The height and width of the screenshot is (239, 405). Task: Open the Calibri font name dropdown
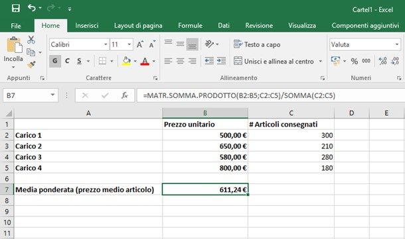point(106,44)
